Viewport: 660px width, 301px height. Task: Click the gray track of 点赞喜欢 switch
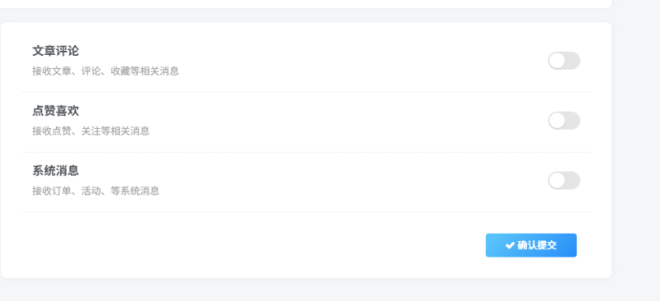573,121
